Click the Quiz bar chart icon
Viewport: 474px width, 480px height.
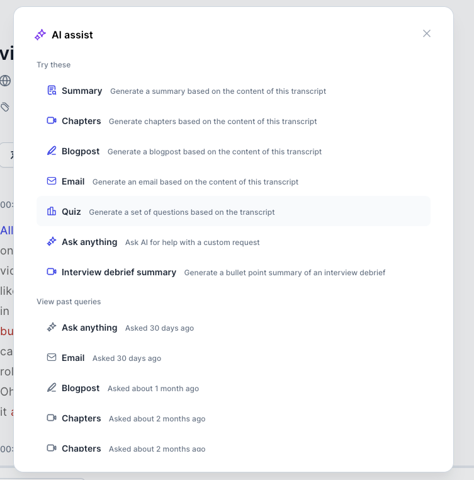(52, 212)
